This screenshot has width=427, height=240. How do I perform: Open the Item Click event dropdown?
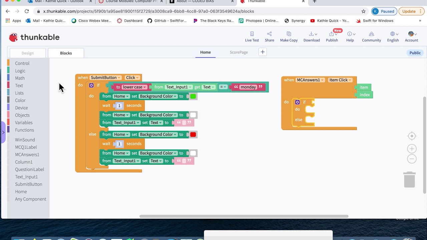click(340, 80)
